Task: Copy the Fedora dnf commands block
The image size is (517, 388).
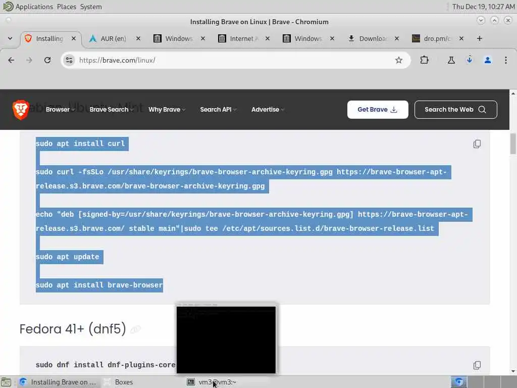Action: coord(477,365)
